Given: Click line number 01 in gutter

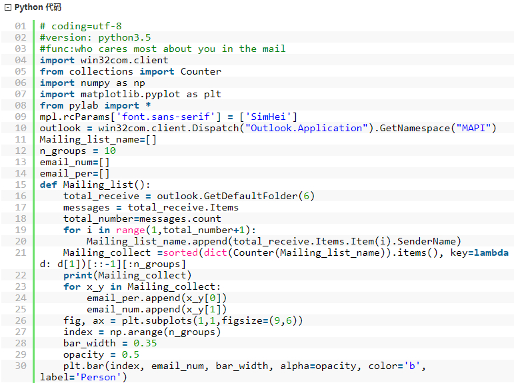Looking at the screenshot, I should 20,26.
